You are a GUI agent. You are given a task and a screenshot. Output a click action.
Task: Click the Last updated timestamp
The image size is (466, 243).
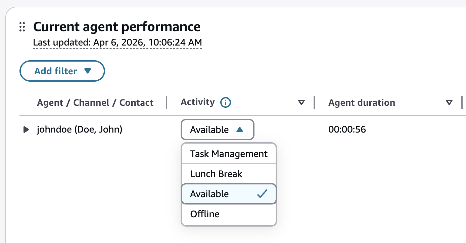pyautogui.click(x=118, y=43)
